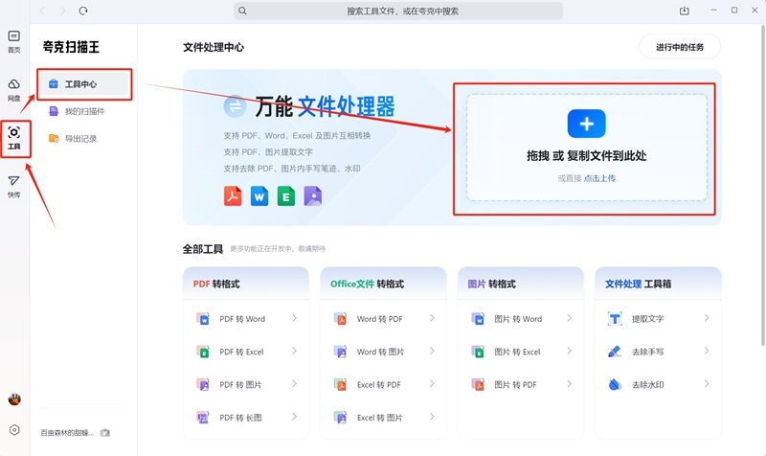Click the vertical scrollbar on right
766x456 pixels.
[762, 186]
